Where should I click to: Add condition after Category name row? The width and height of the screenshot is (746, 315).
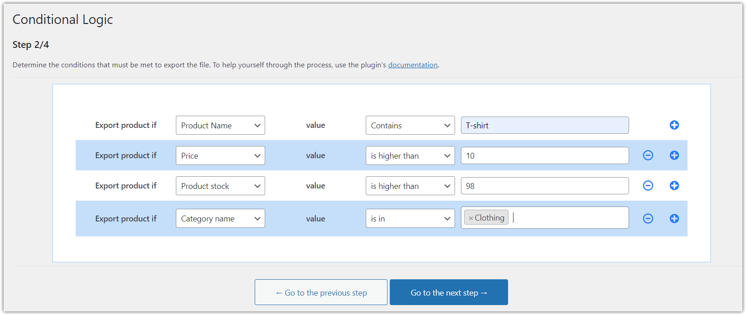pyautogui.click(x=674, y=219)
